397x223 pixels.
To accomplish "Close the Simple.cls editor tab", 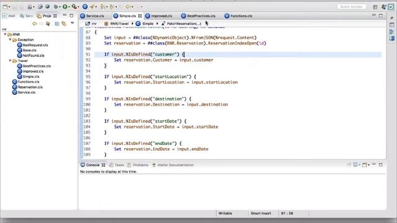I will [x=140, y=16].
